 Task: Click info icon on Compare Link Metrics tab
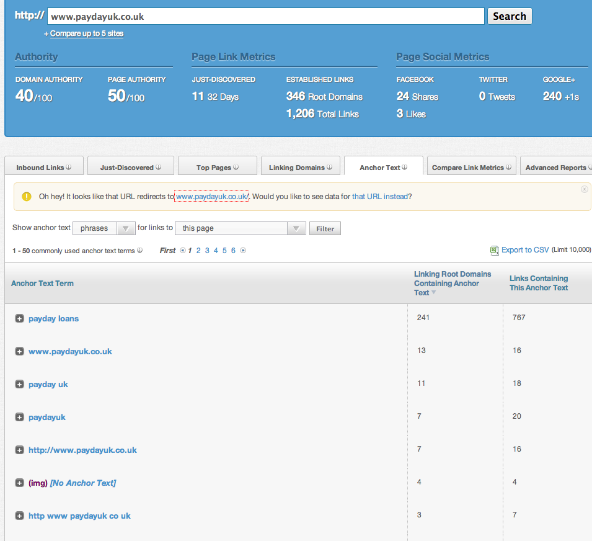pos(509,167)
